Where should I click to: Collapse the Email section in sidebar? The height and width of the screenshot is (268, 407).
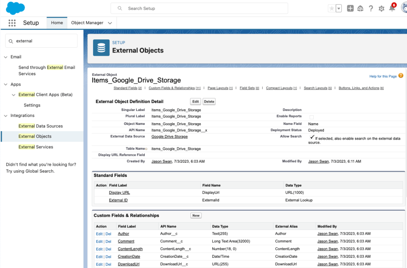click(6, 57)
